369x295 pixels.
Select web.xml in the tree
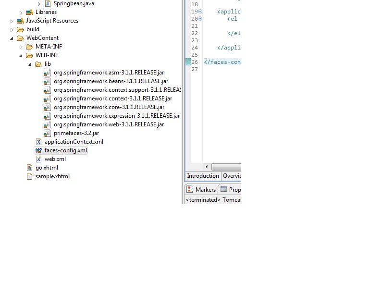[x=55, y=159]
